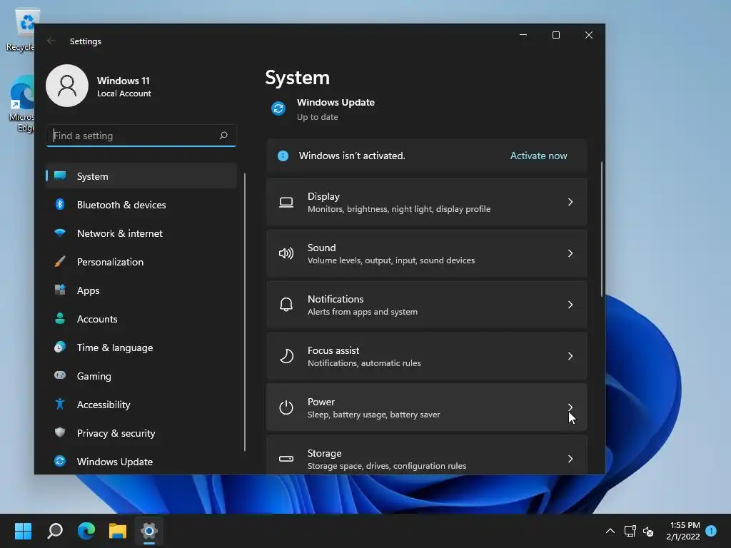Click the Settings gear on the taskbar
731x548 pixels.
pos(149,531)
